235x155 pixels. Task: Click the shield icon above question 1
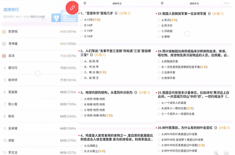85,3
